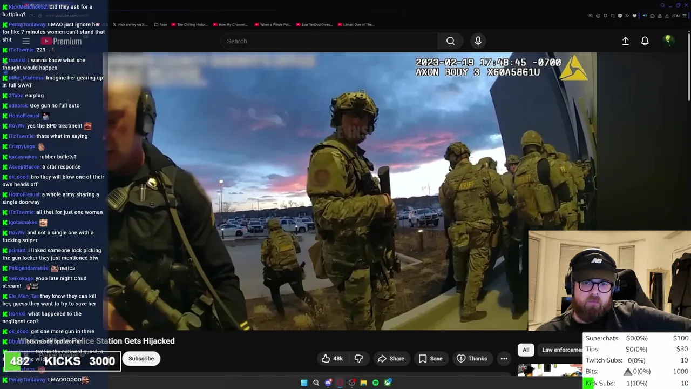Open 'LowTierGod Gives...' bookmark
691x389 pixels.
point(314,24)
